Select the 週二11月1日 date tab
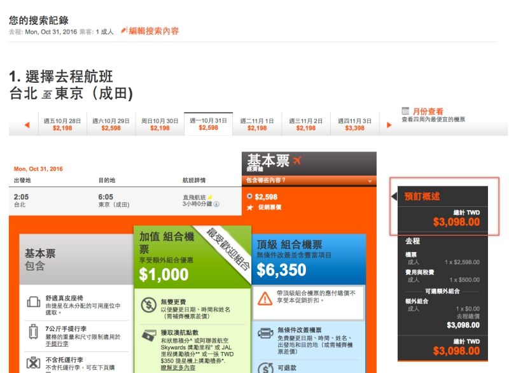This screenshot has width=509, height=373. click(257, 124)
